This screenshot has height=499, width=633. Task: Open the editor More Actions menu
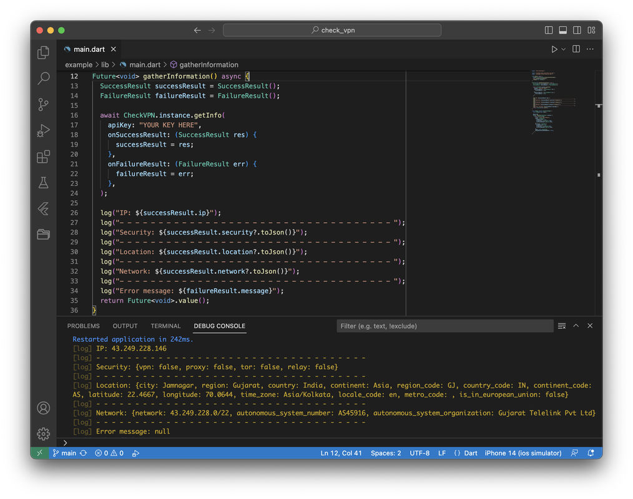(590, 49)
